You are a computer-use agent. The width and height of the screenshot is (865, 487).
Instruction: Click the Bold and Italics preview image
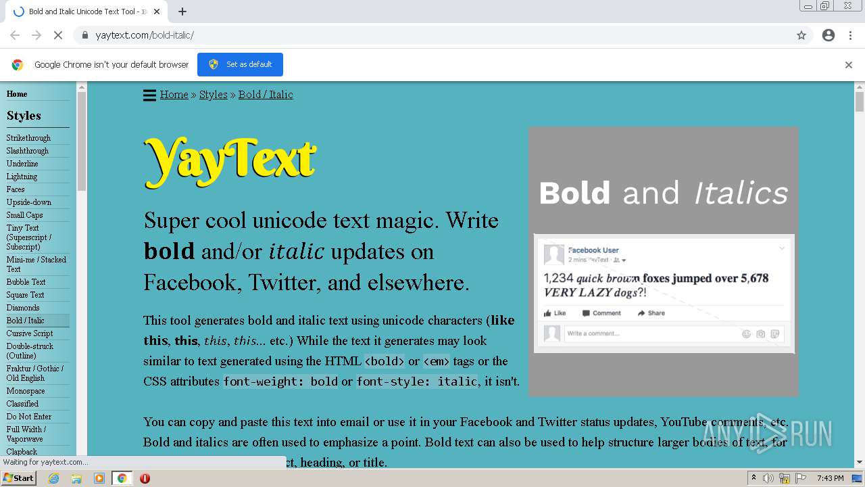664,261
